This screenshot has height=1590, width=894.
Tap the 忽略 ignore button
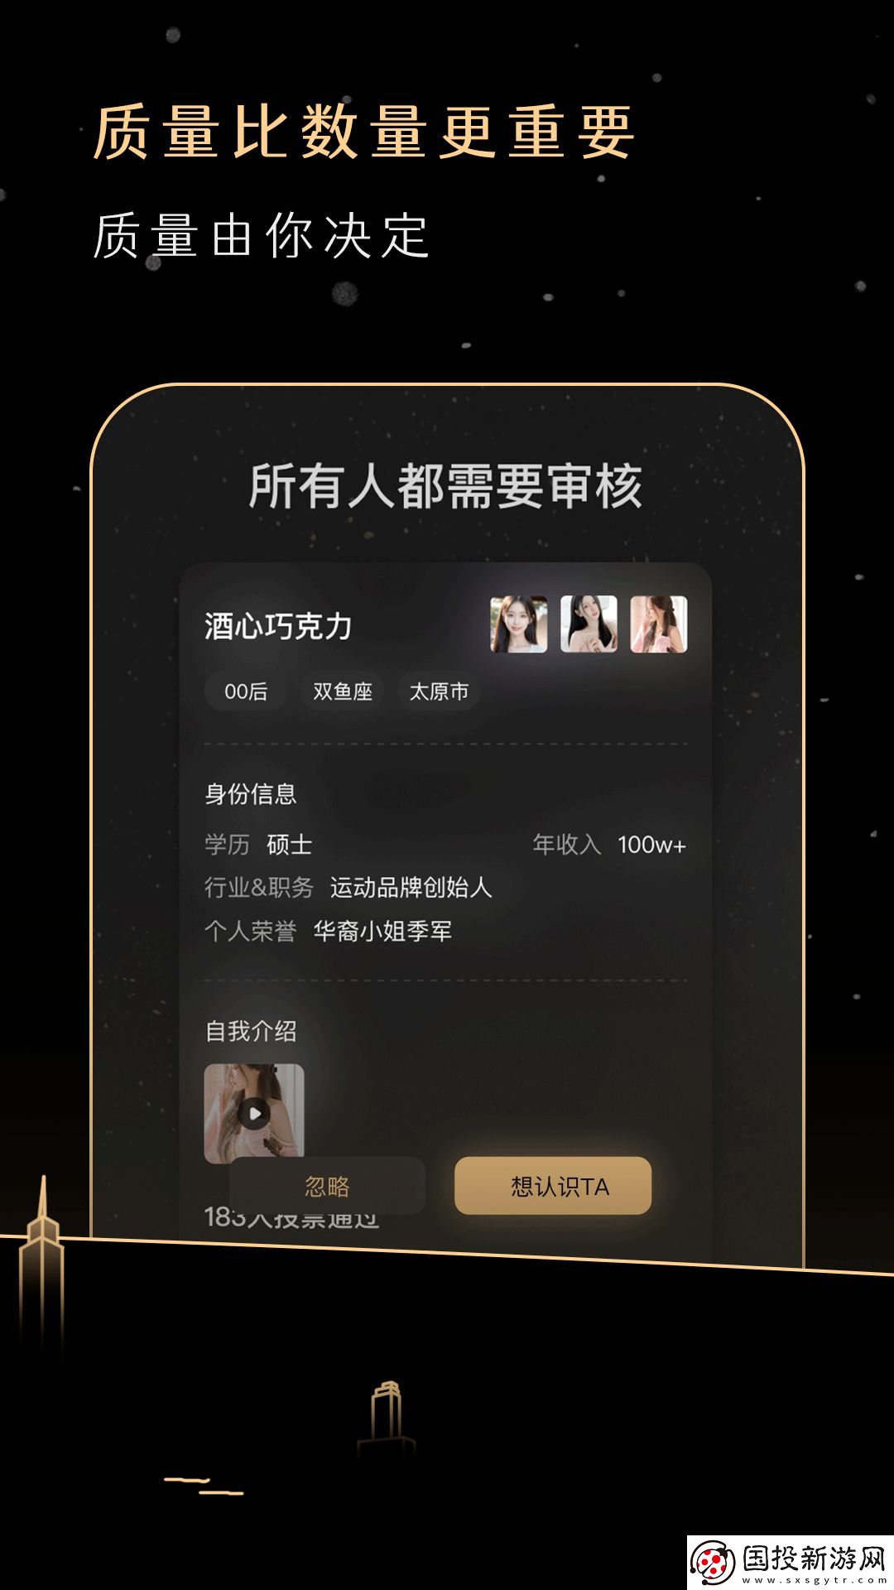coord(327,1186)
